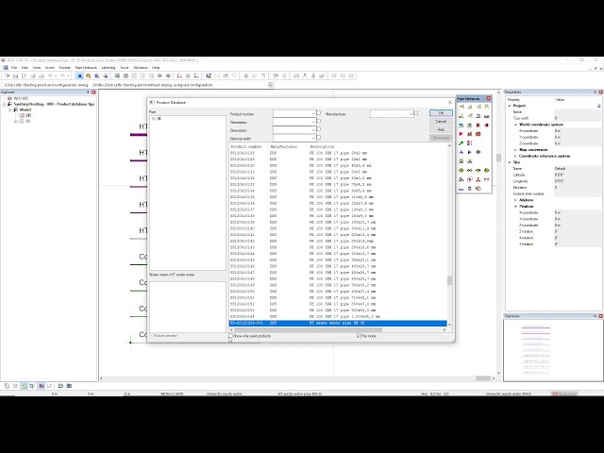This screenshot has height=453, width=604.
Task: Click the Manufacturer column header
Action: pyautogui.click(x=283, y=146)
